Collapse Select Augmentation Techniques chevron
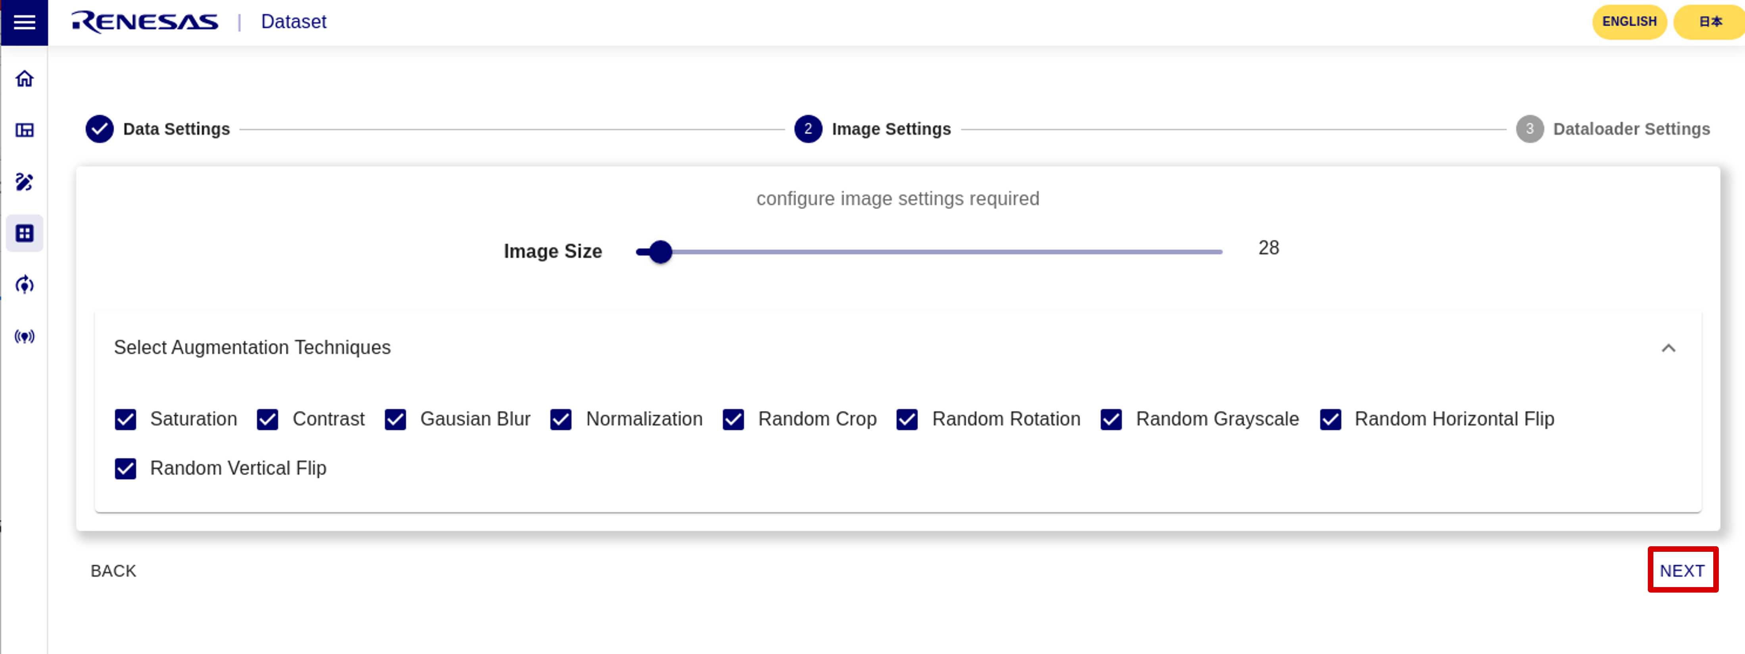1745x654 pixels. click(x=1668, y=348)
